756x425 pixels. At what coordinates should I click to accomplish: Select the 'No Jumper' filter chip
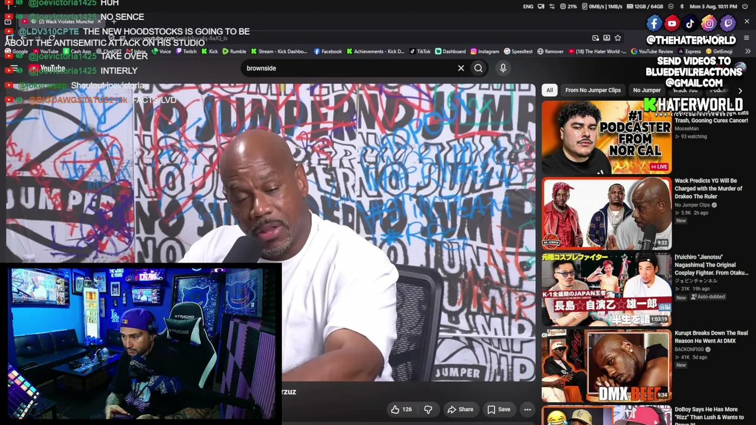coord(647,90)
